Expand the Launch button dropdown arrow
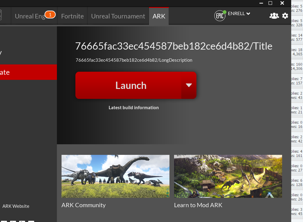The image size is (303, 222). pos(189,85)
